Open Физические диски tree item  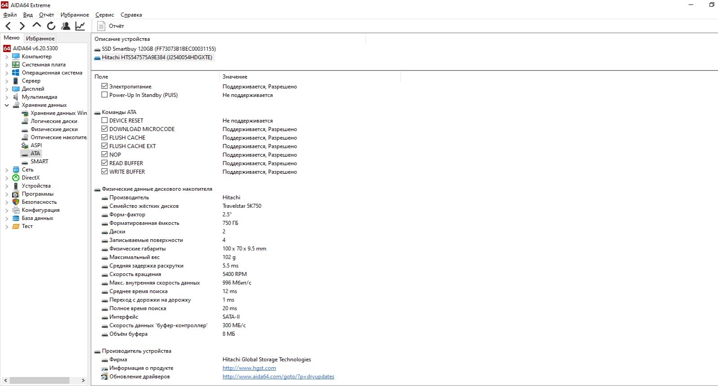(x=54, y=129)
